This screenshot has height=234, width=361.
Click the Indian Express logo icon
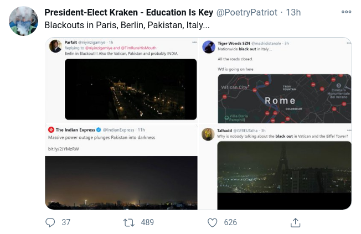tap(51, 129)
